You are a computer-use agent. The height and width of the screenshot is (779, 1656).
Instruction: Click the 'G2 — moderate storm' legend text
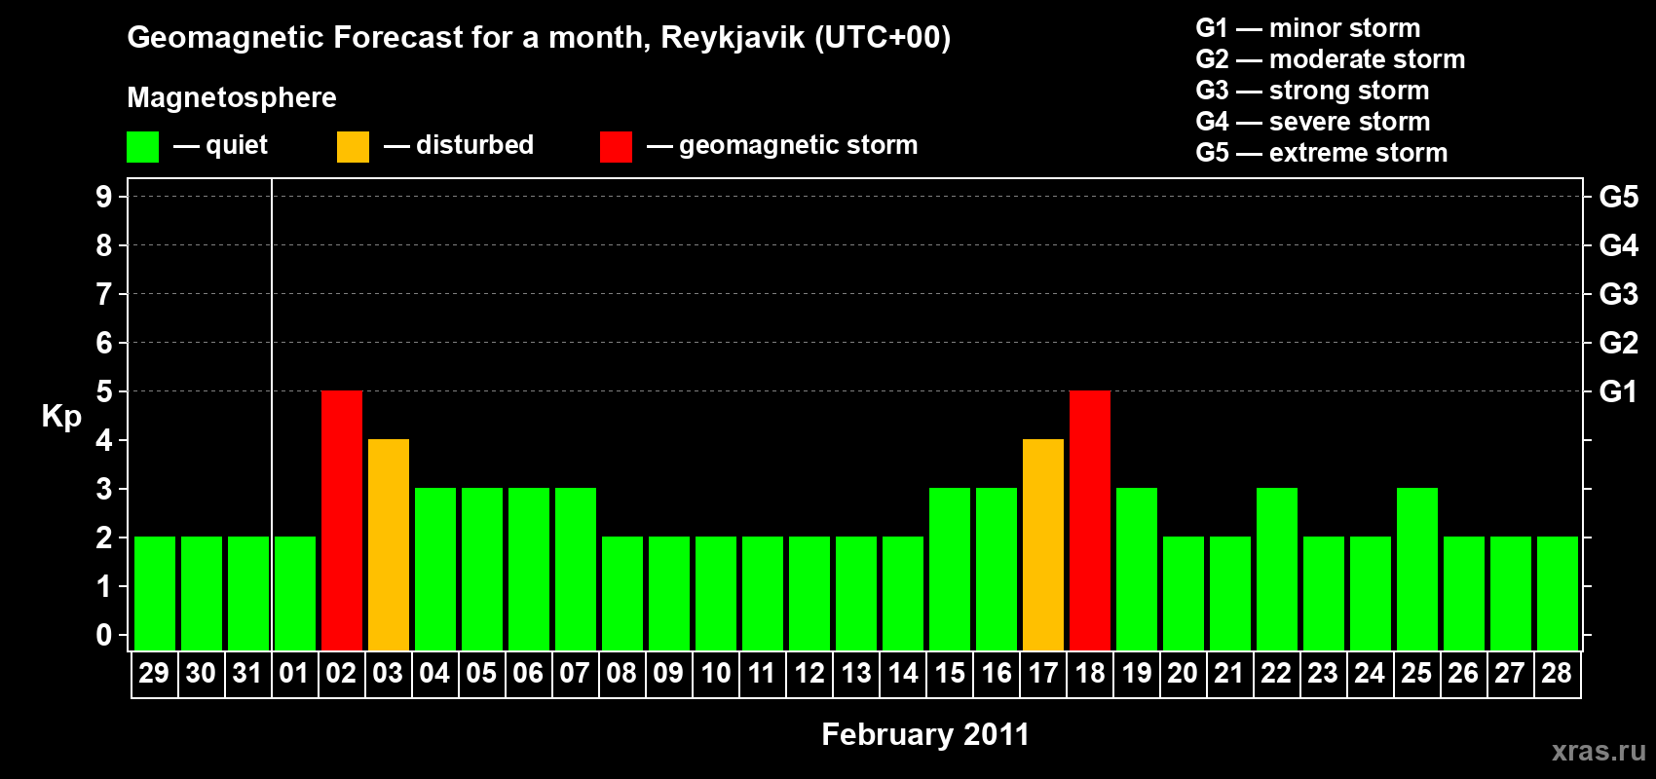(x=1331, y=59)
